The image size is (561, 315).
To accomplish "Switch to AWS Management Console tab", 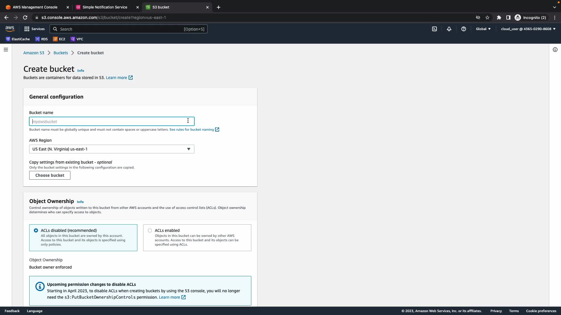I will coord(35,7).
